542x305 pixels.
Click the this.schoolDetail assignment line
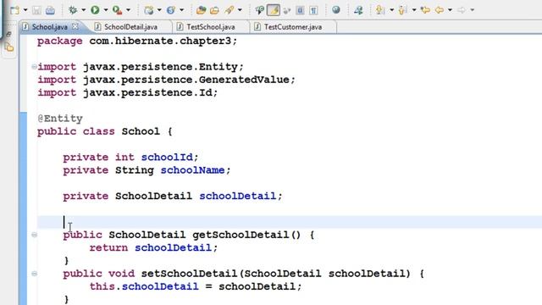pos(196,286)
